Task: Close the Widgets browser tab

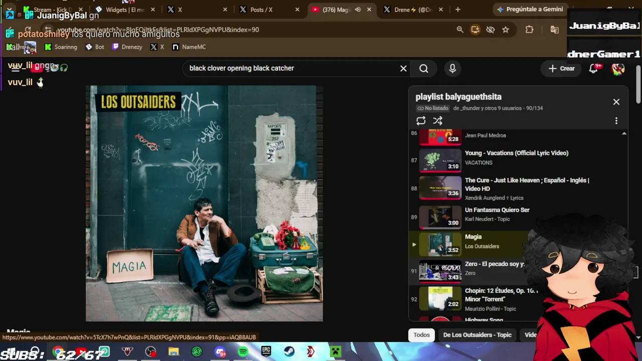Action: click(x=153, y=10)
